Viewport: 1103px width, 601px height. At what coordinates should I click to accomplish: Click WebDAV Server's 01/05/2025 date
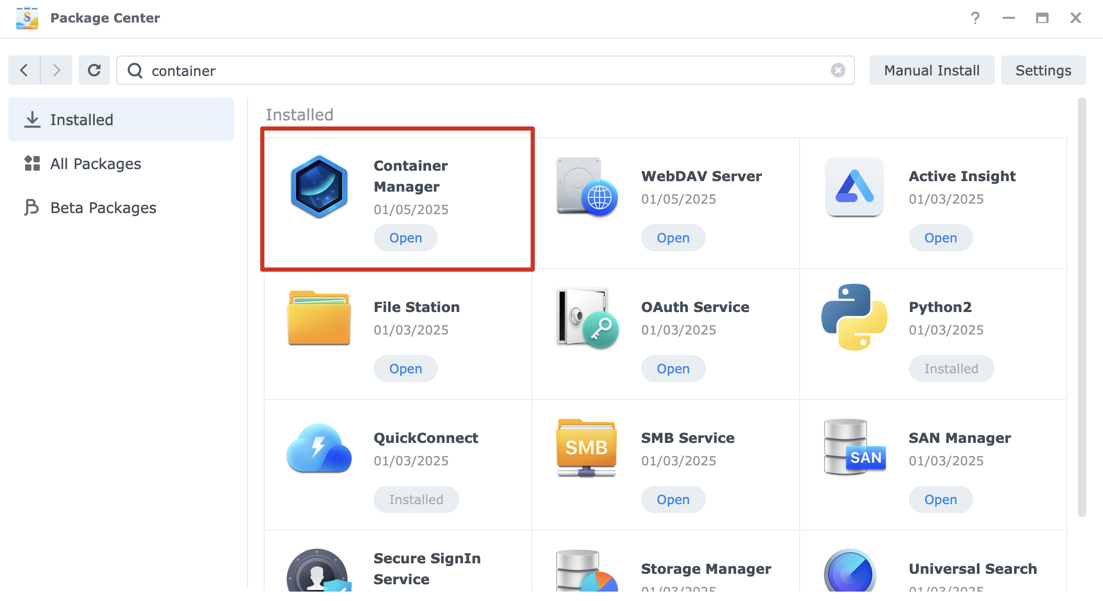pos(679,199)
